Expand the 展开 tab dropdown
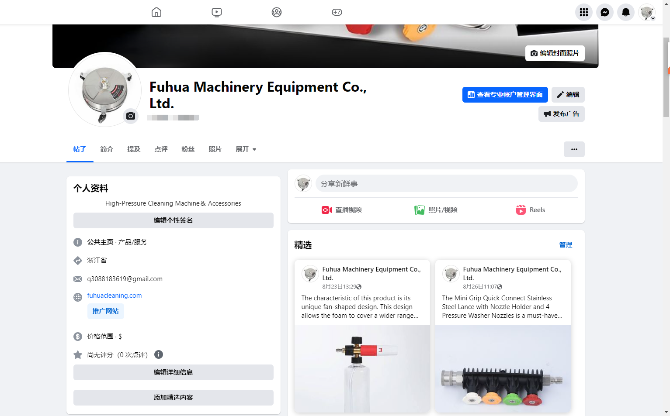 click(x=246, y=149)
